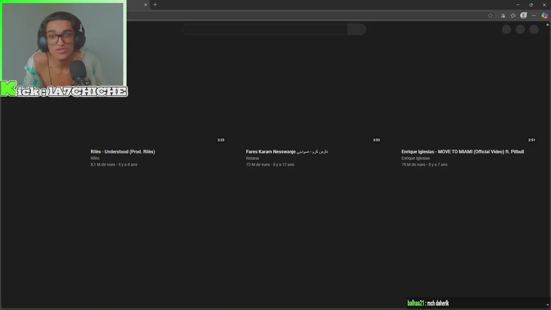Close the Edge browser window

coord(544,5)
